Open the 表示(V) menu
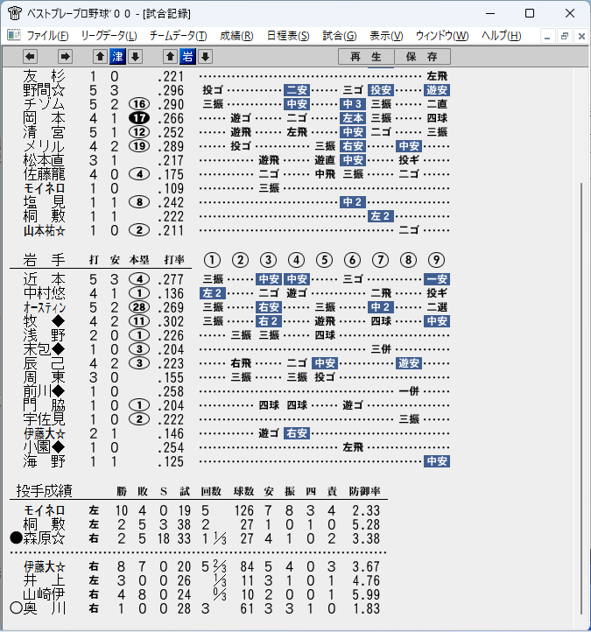 [386, 36]
